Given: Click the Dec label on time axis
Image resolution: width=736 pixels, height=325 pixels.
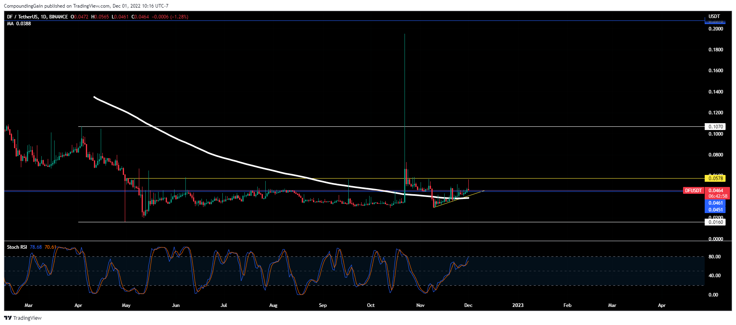Looking at the screenshot, I should pos(468,305).
